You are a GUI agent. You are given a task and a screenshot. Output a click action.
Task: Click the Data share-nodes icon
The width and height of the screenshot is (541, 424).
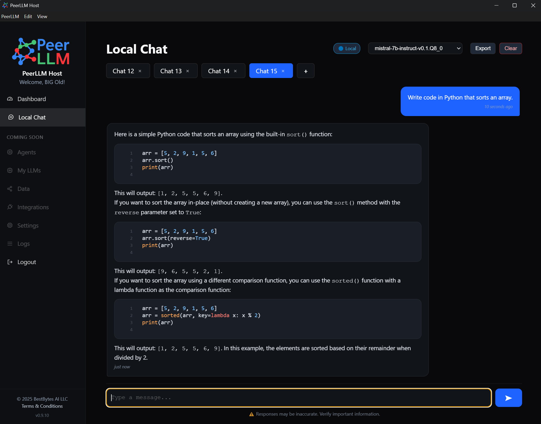pyautogui.click(x=10, y=189)
